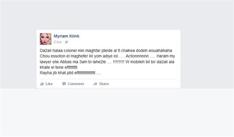
Task: Click the empty light area below the post
Action: point(117,113)
